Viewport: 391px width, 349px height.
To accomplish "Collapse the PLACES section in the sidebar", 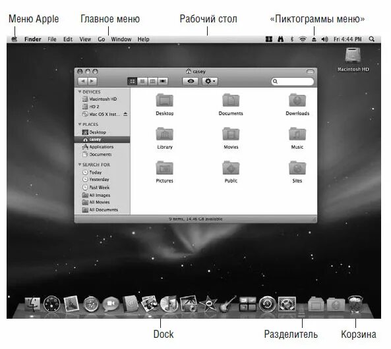I will coord(80,124).
